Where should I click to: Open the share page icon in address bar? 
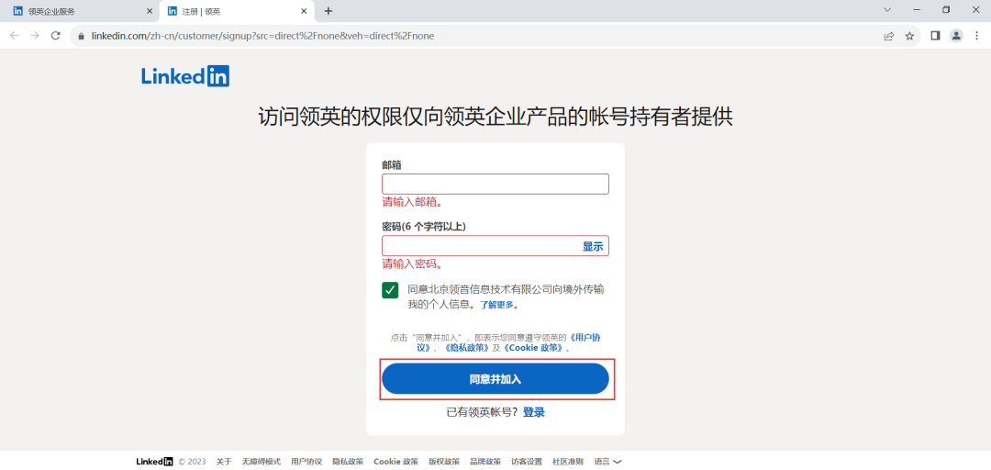(x=888, y=36)
